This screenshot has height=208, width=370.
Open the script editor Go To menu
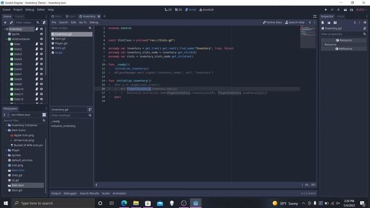coord(83,23)
